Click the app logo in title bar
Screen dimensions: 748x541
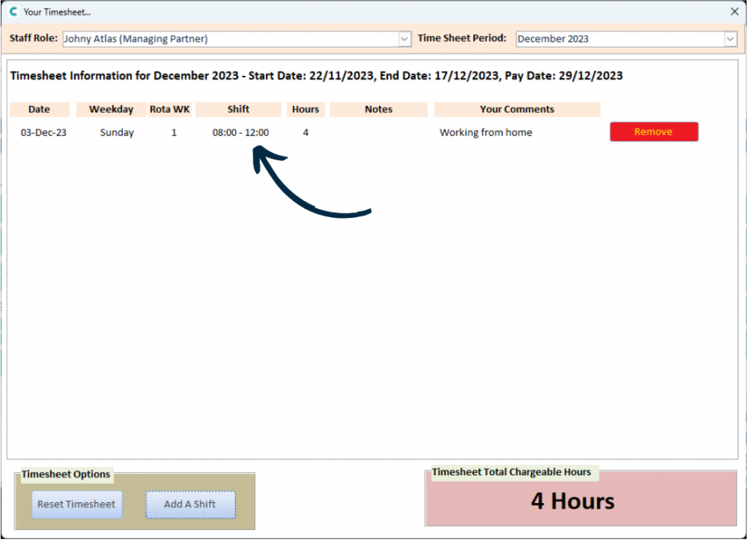tap(12, 12)
